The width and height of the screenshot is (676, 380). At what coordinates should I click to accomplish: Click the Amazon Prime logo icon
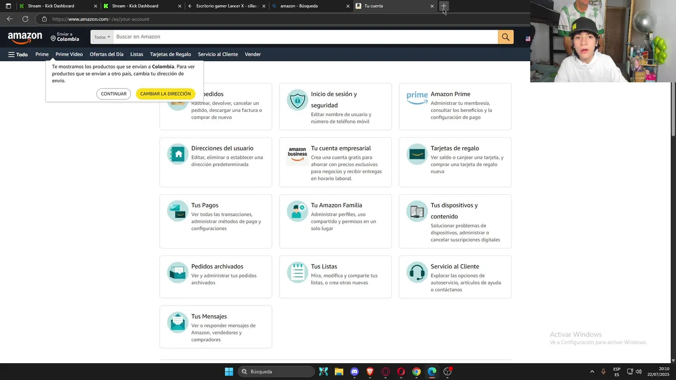pyautogui.click(x=417, y=98)
